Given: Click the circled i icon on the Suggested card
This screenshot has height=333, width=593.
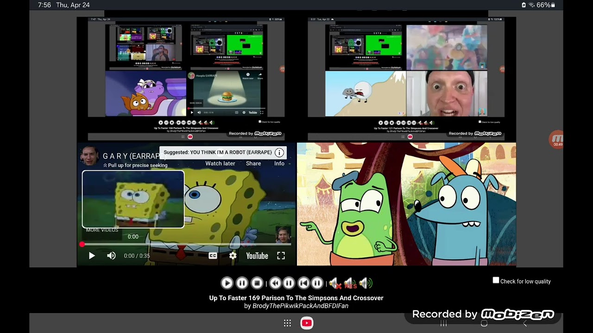Looking at the screenshot, I should [x=279, y=153].
